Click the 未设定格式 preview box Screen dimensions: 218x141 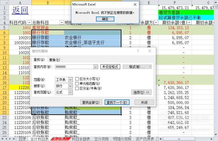(110, 67)
